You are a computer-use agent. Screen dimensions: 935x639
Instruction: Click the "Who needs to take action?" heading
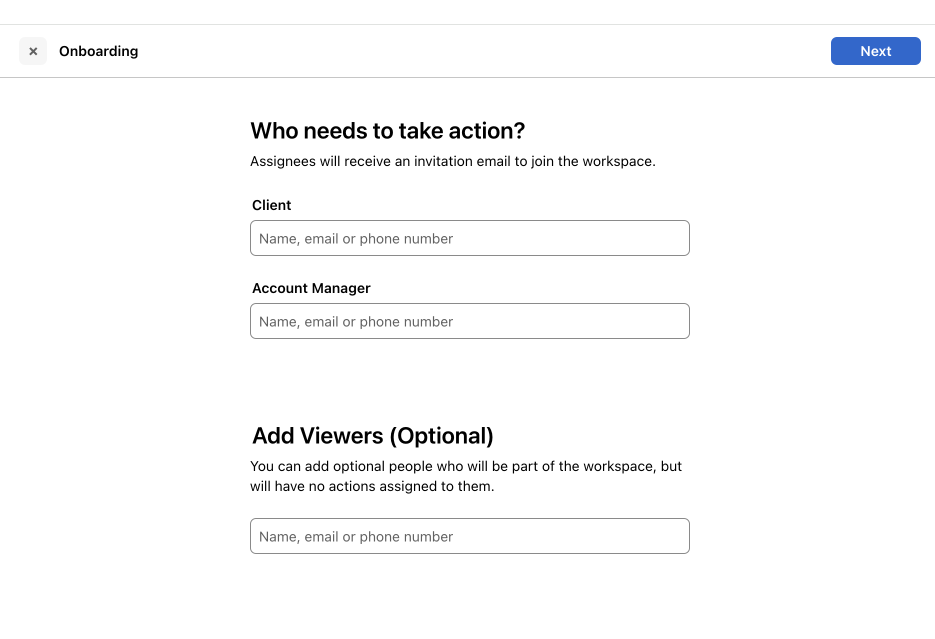click(387, 131)
